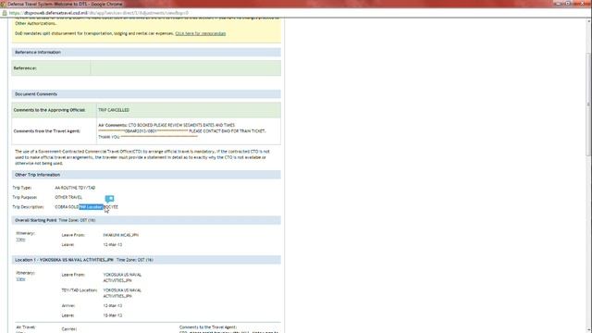Click the 'TDY/TAD Location:' label

(80, 290)
